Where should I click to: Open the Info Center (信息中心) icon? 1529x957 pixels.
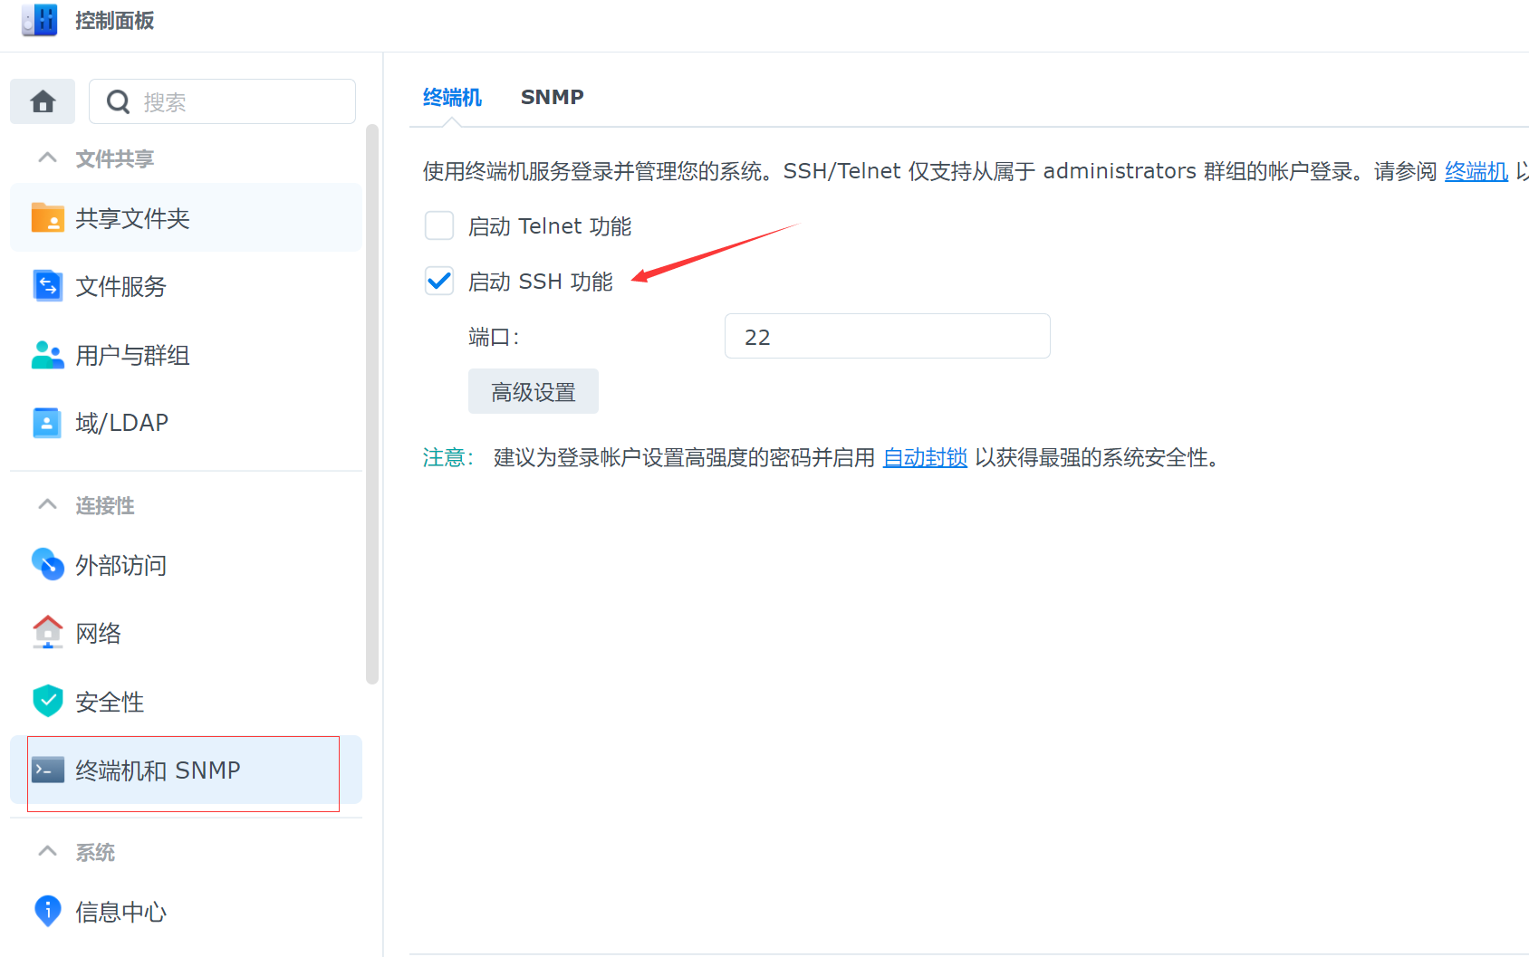click(x=48, y=911)
